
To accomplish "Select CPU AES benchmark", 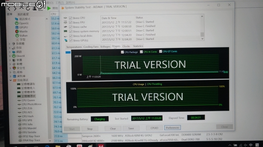I will coord(27,112).
